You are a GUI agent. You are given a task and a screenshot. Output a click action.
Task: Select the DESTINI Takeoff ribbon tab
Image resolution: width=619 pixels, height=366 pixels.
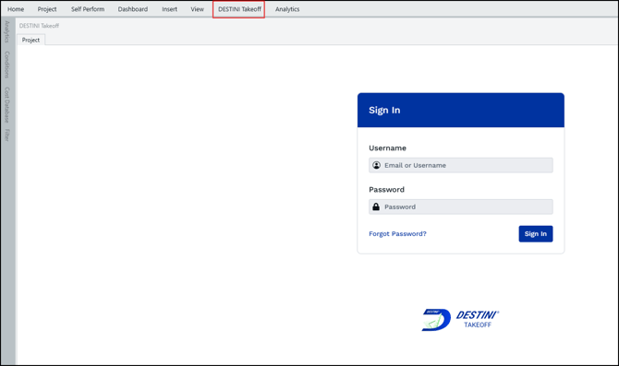[x=239, y=9]
